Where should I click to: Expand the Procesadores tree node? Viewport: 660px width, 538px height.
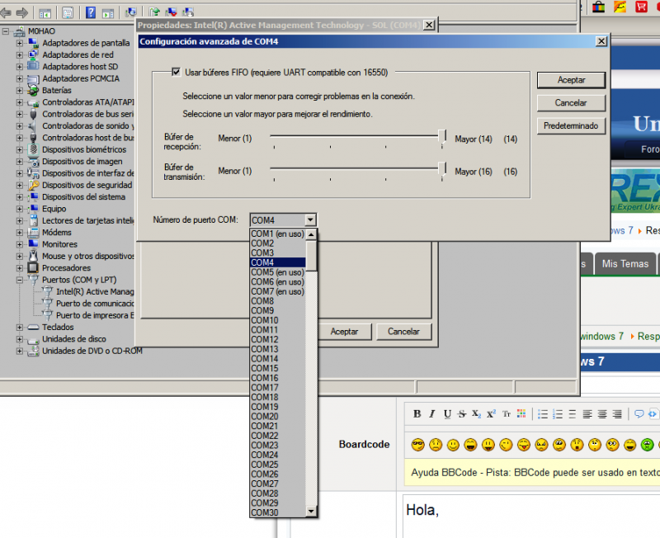coord(19,267)
